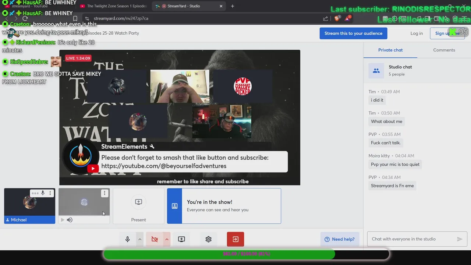The height and width of the screenshot is (265, 471).
Task: Open Need help? button
Action: coord(339,239)
